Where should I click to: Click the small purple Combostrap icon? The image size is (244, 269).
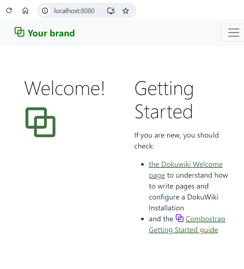coord(179,218)
